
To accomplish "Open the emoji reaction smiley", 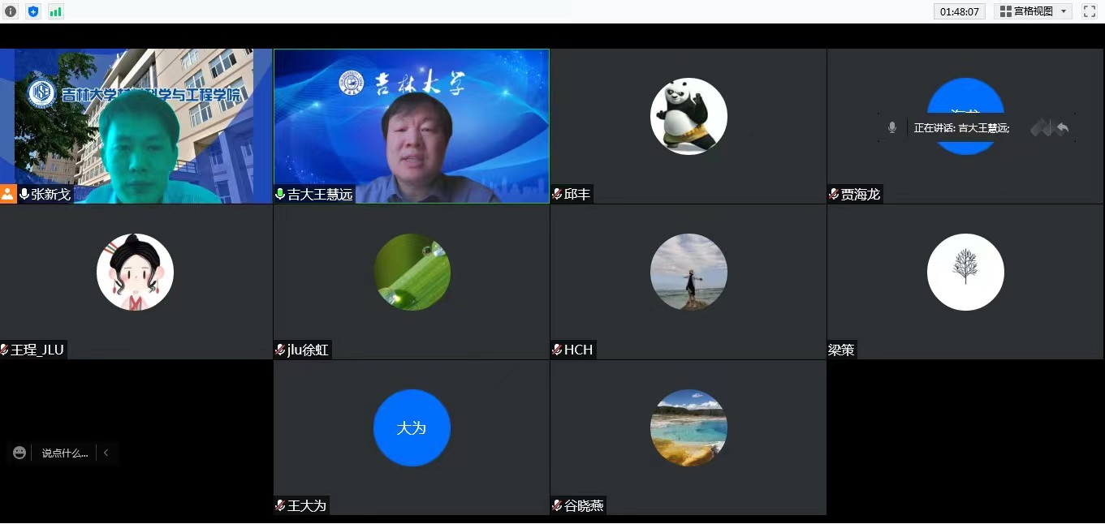I will (19, 453).
